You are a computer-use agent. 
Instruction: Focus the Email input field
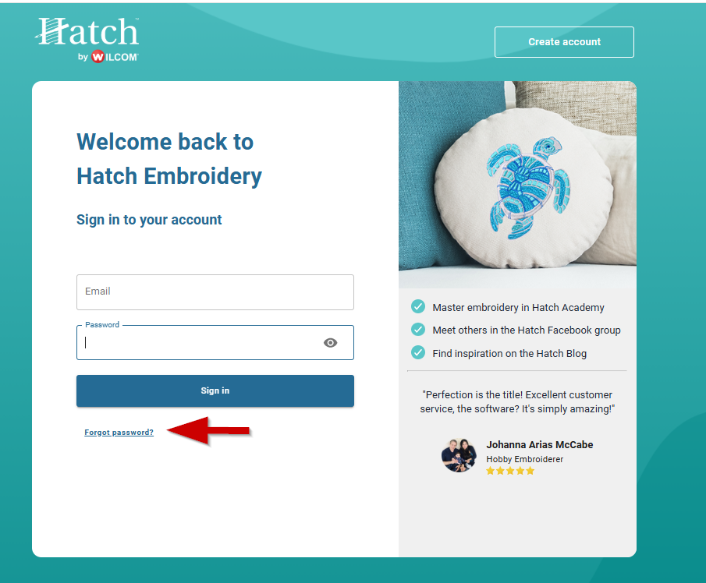point(215,292)
